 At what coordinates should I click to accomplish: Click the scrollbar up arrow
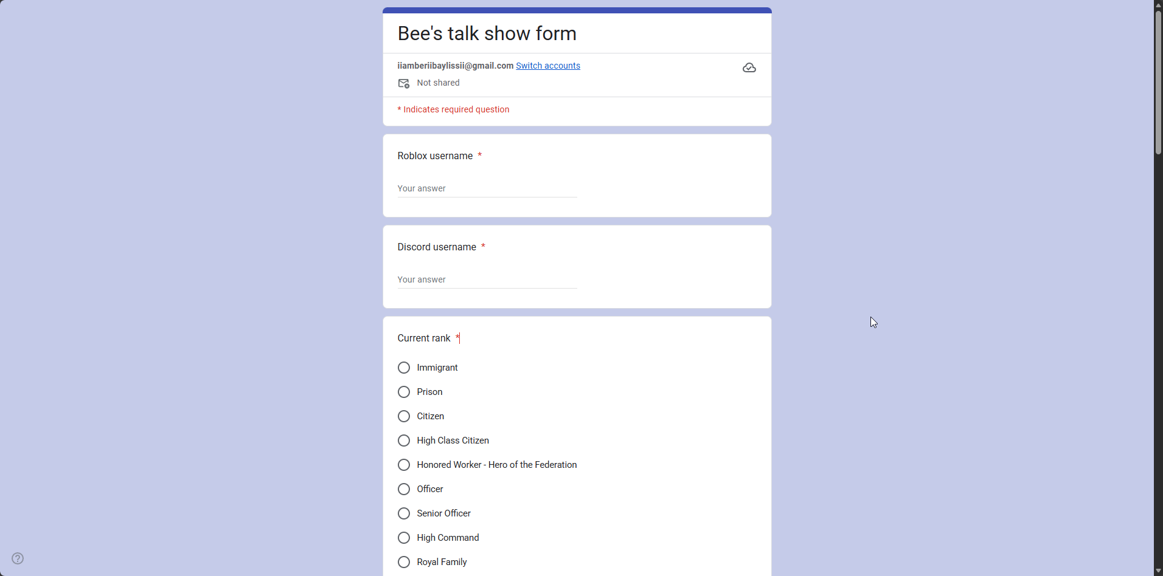[1158, 4]
